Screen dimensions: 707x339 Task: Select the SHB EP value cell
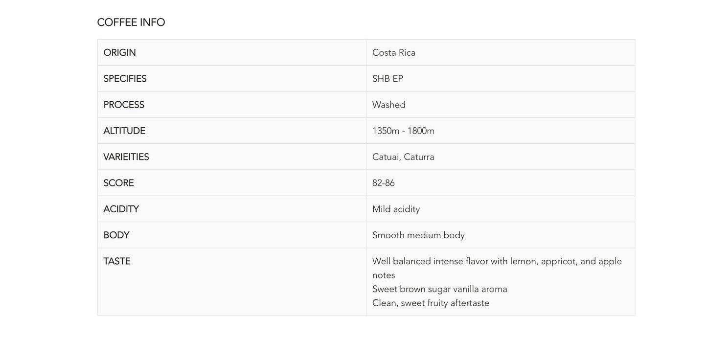click(388, 79)
